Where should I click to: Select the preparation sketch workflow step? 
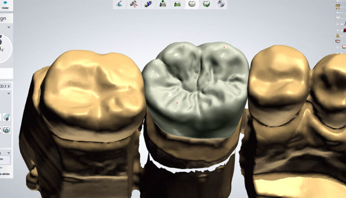pyautogui.click(x=120, y=4)
